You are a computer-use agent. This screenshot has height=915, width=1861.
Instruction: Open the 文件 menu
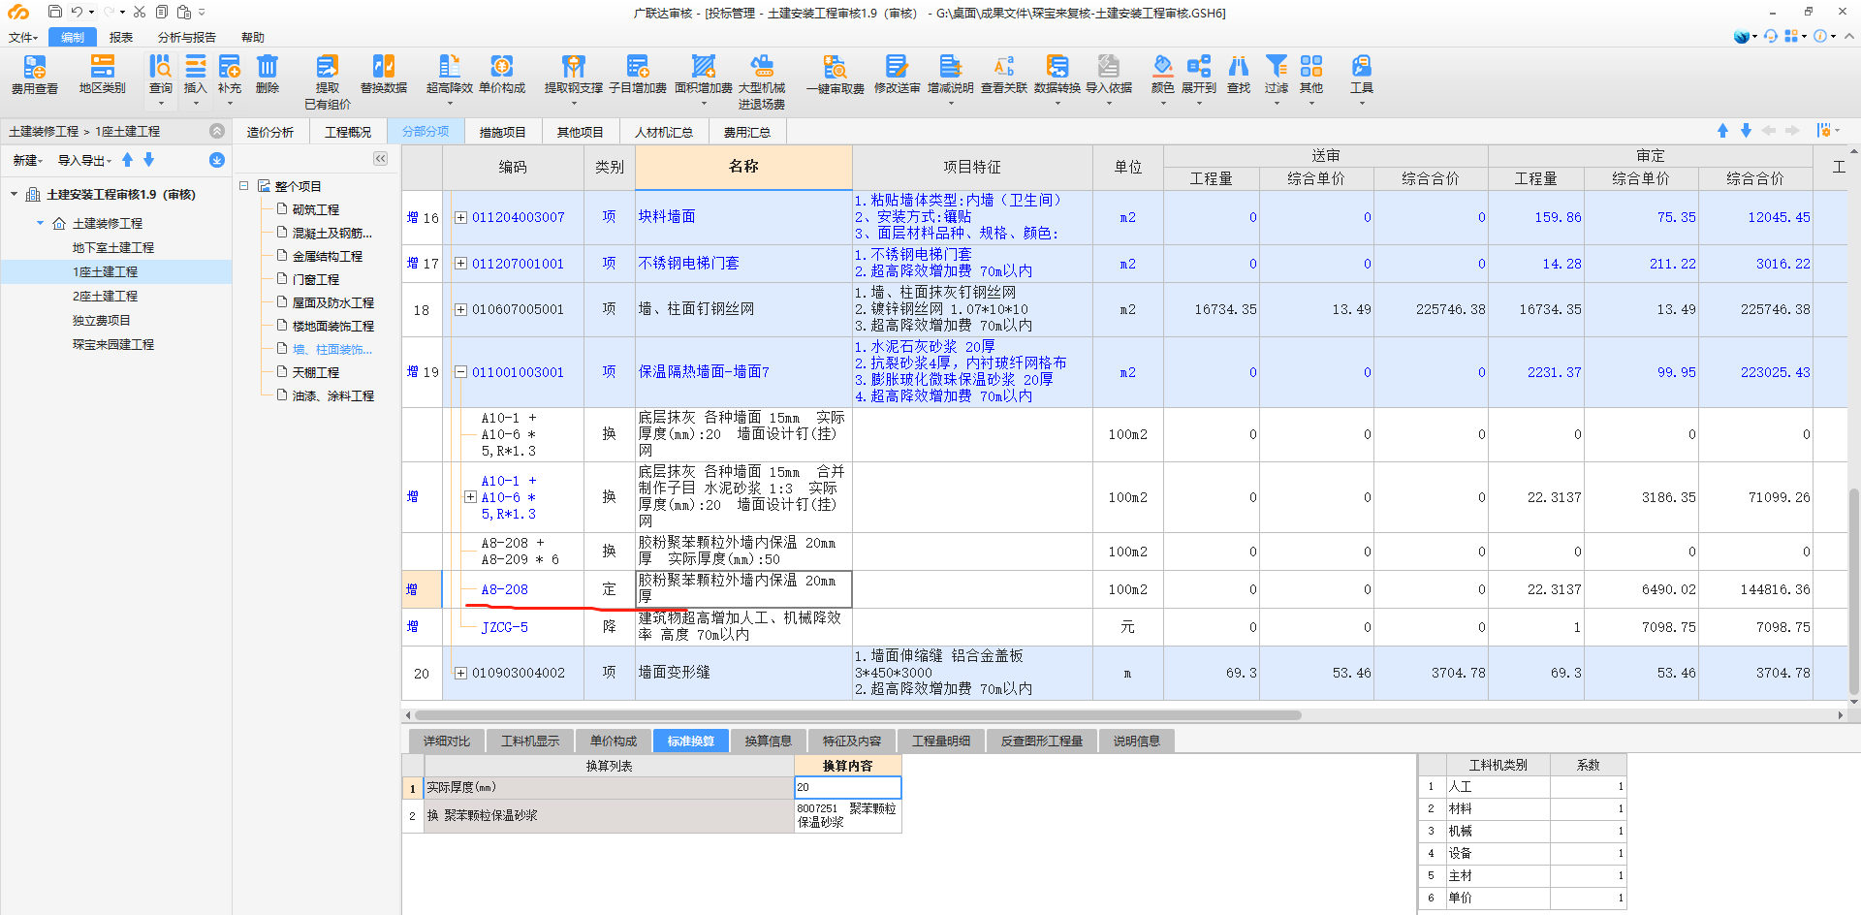click(x=23, y=37)
